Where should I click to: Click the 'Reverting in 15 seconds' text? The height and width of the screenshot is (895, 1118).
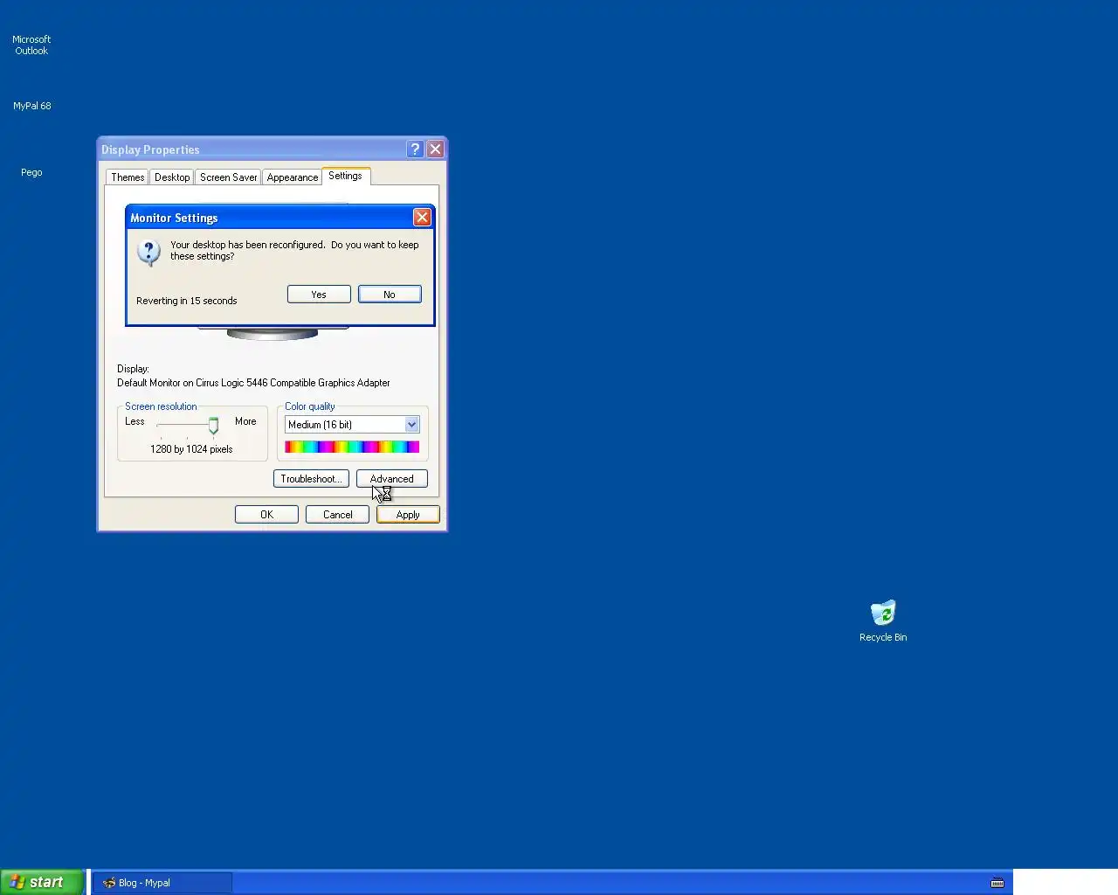pos(187,301)
